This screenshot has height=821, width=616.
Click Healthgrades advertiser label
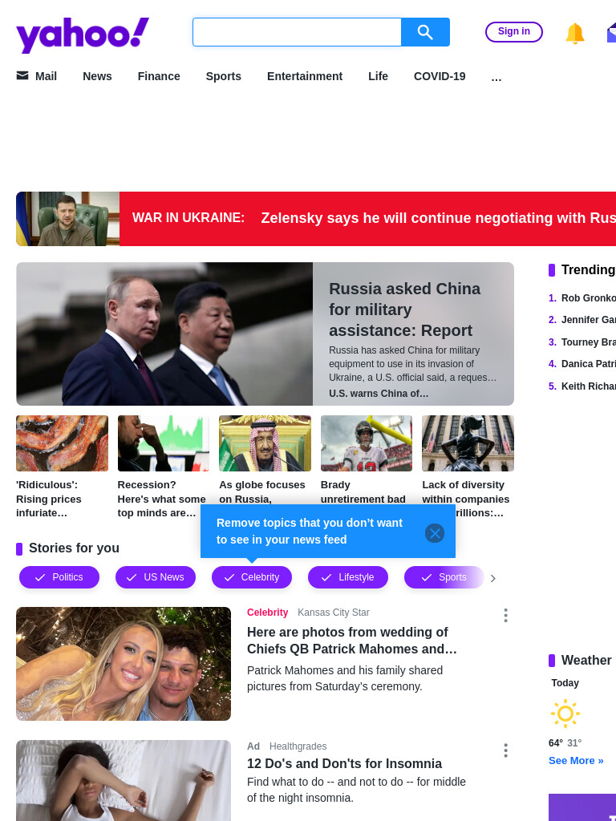click(298, 746)
